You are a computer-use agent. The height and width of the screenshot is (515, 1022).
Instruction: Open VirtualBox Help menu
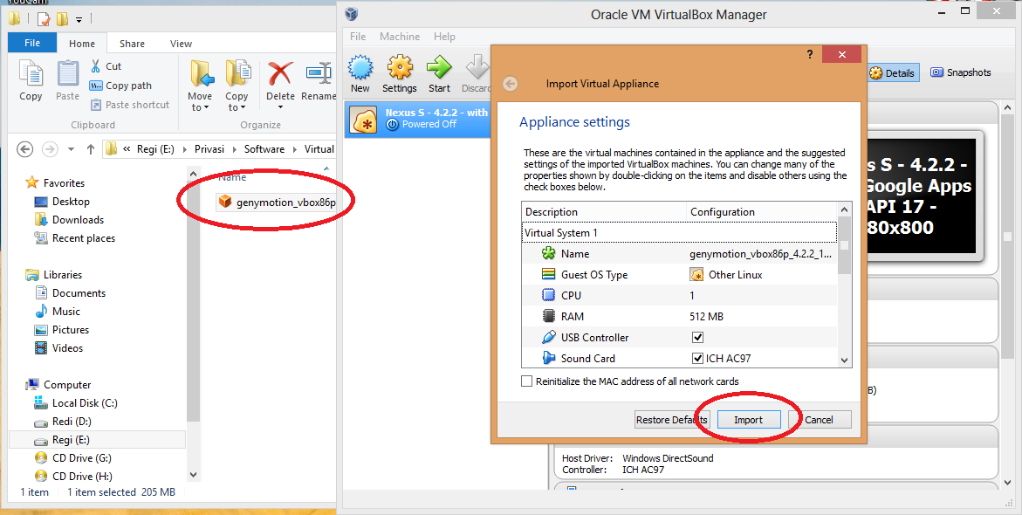pos(444,37)
